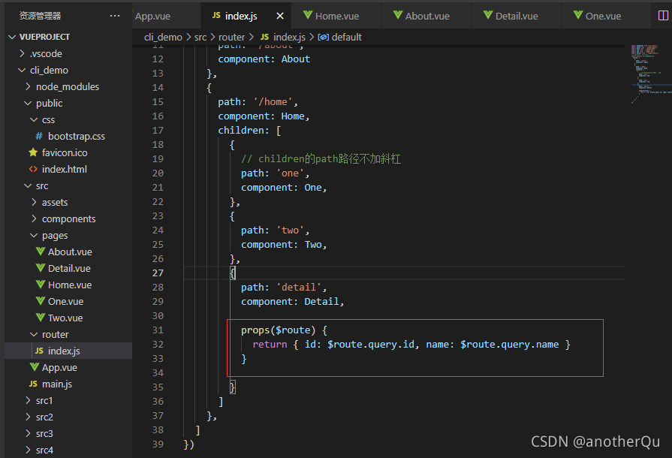Click src in the breadcrumb
The height and width of the screenshot is (458, 672).
coord(200,38)
